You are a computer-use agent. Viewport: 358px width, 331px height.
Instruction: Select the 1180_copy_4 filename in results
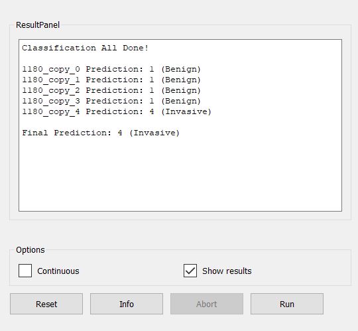[x=51, y=112]
